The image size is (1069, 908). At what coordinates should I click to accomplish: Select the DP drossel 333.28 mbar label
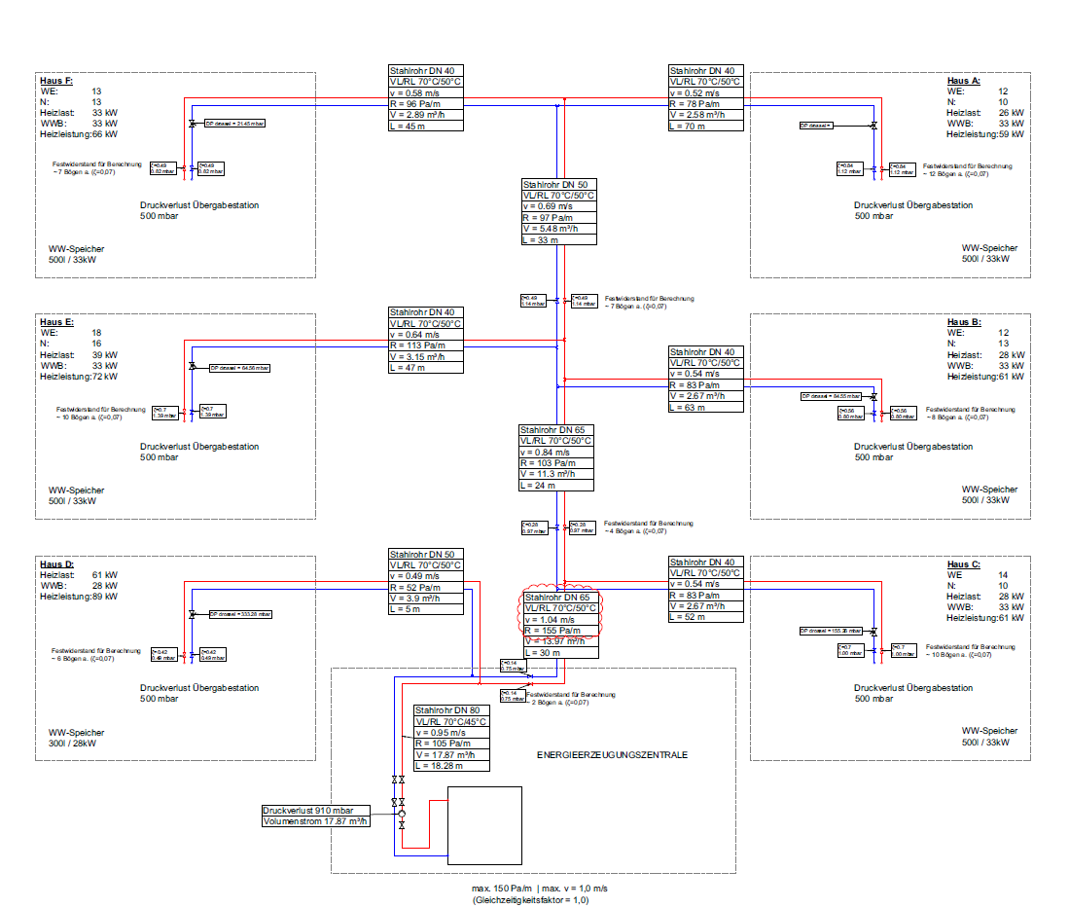240,614
